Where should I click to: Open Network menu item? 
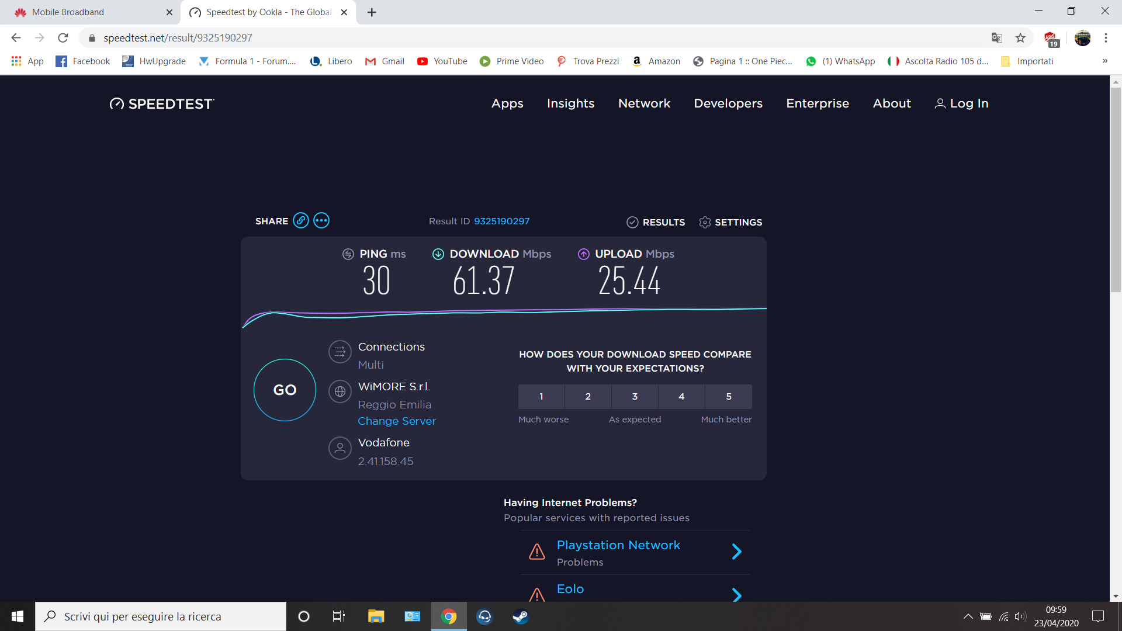point(644,103)
